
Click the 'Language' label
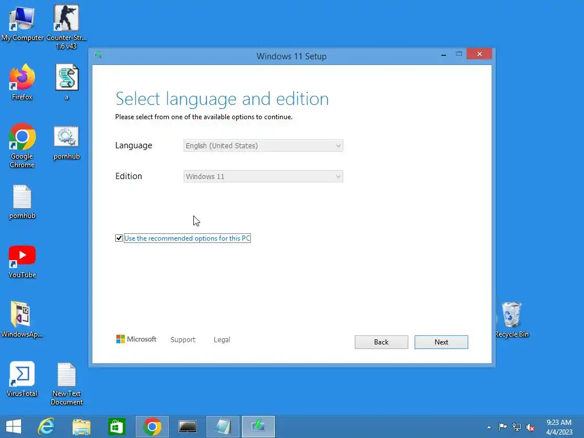(133, 145)
